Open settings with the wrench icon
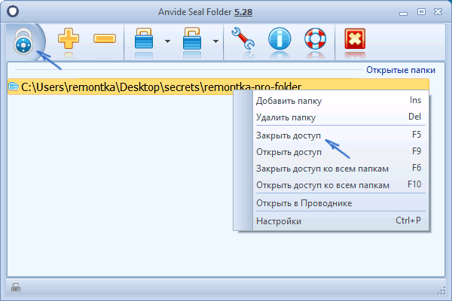The width and height of the screenshot is (452, 301). click(x=242, y=41)
